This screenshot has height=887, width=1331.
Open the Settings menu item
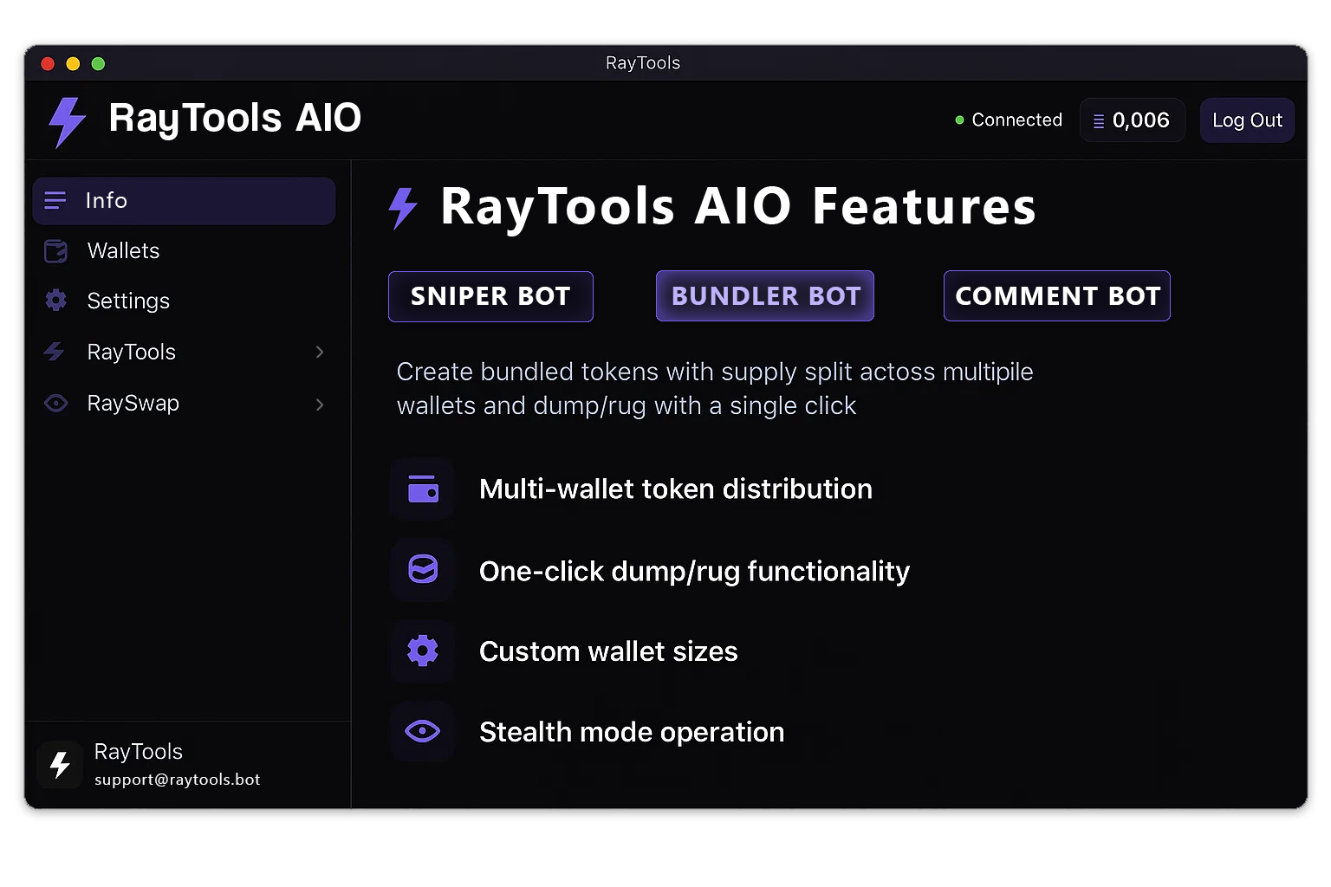(x=184, y=301)
